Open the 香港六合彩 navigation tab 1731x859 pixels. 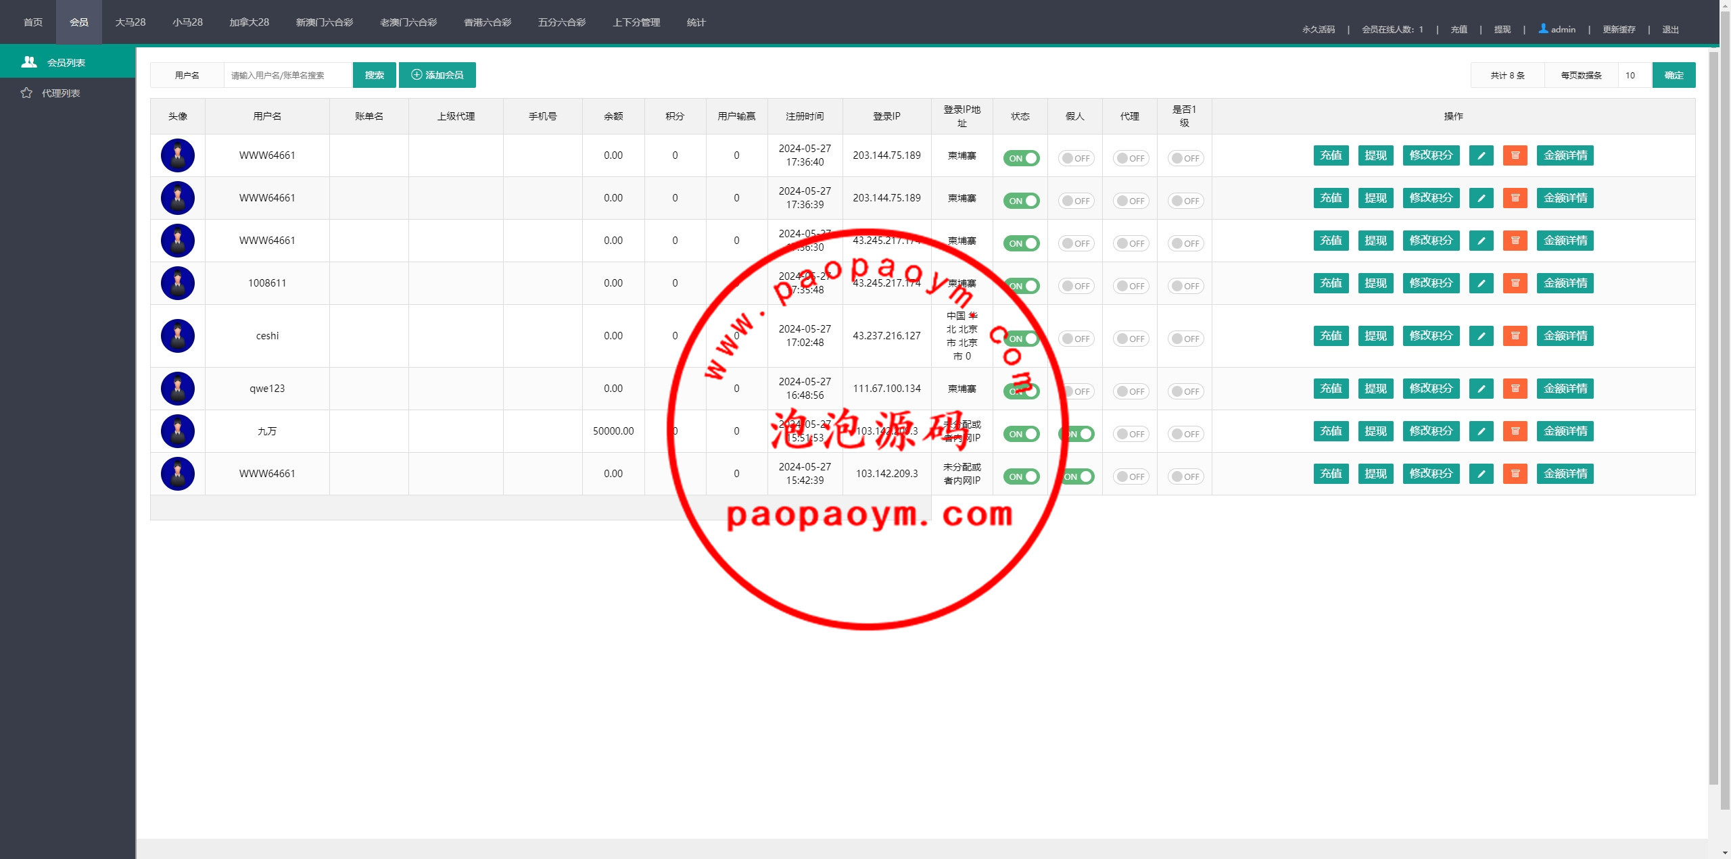click(x=488, y=22)
